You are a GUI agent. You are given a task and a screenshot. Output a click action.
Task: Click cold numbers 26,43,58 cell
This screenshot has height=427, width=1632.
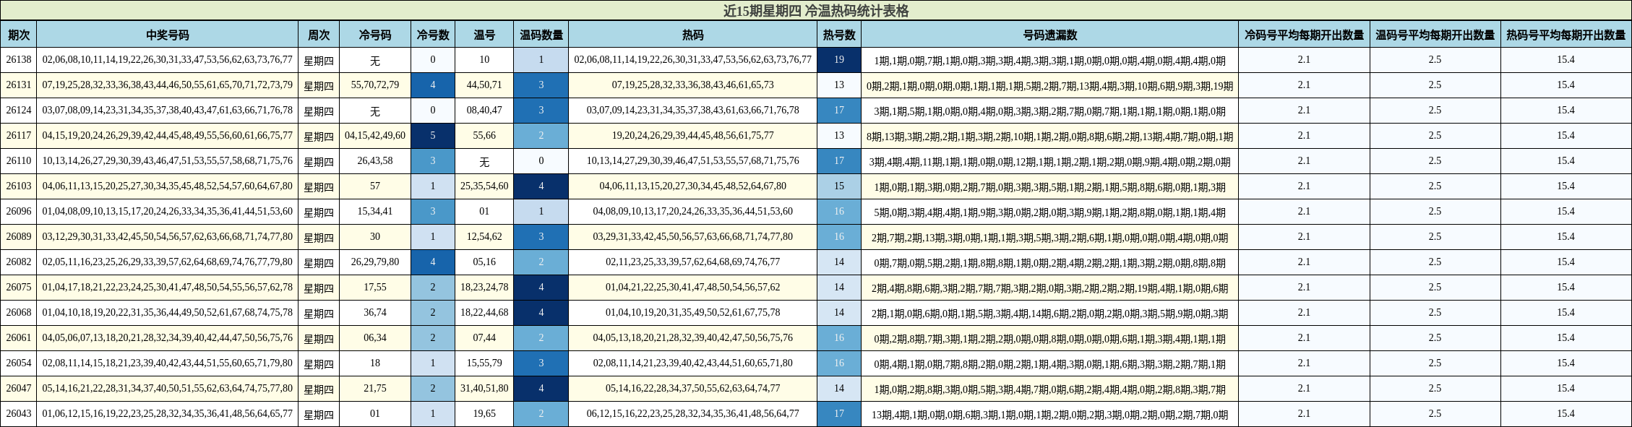[375, 161]
